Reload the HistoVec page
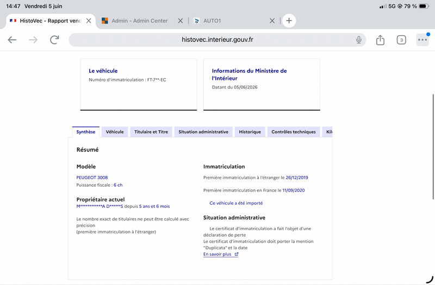The width and height of the screenshot is (435, 285). 54,40
